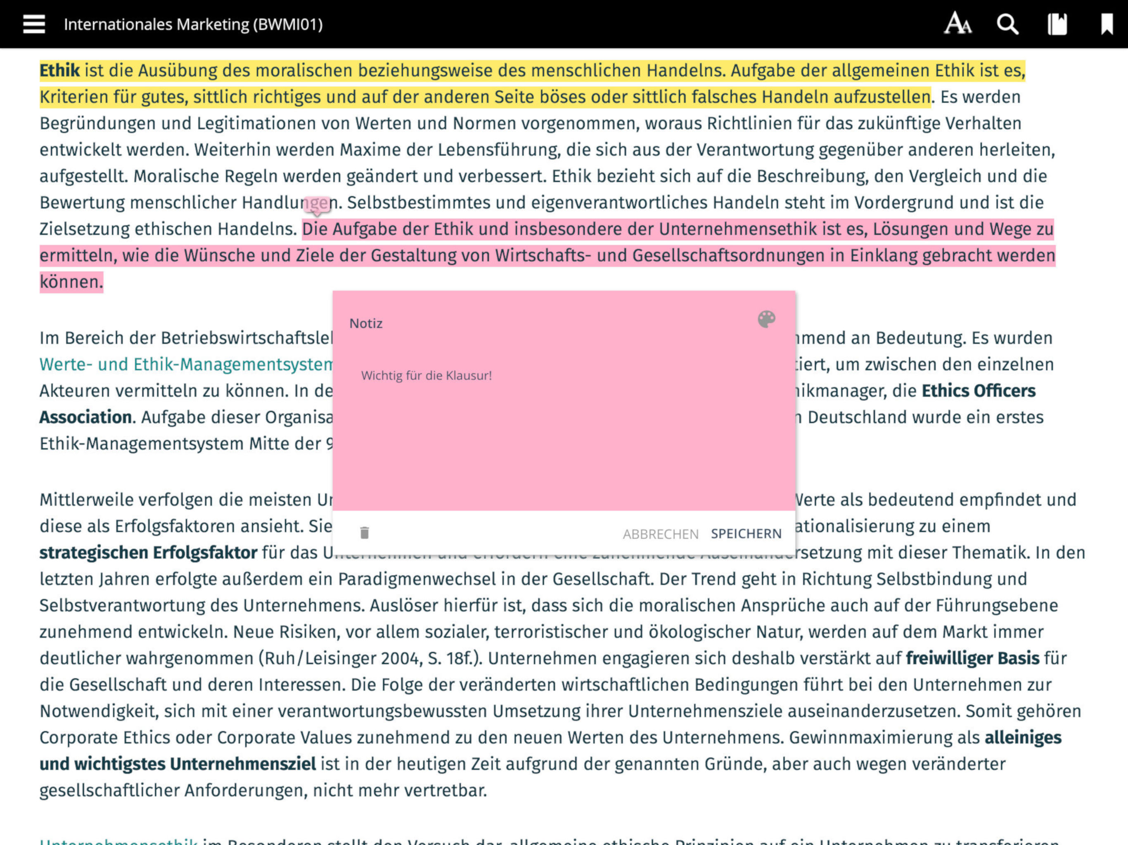Open the note color palette
Viewport: 1128px width, 845px height.
click(x=766, y=319)
